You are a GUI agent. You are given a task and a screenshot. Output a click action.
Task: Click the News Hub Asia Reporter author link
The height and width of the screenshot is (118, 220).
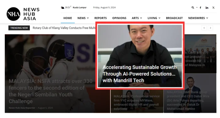pyautogui.click(x=22, y=108)
